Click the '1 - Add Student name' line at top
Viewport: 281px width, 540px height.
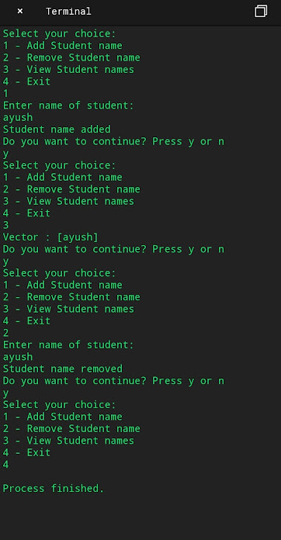pos(63,46)
